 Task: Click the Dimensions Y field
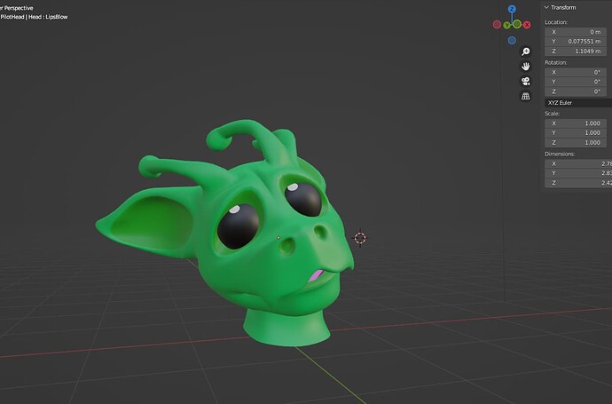point(578,173)
